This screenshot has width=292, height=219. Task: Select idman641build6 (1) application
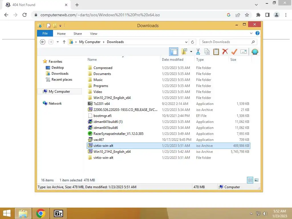(168, 121)
